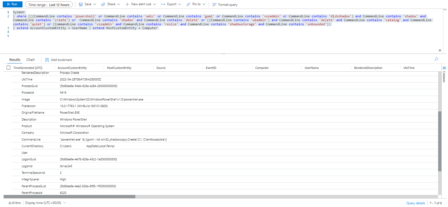Toggle the select-all results checkbox
The width and height of the screenshot is (448, 207).
(9, 68)
